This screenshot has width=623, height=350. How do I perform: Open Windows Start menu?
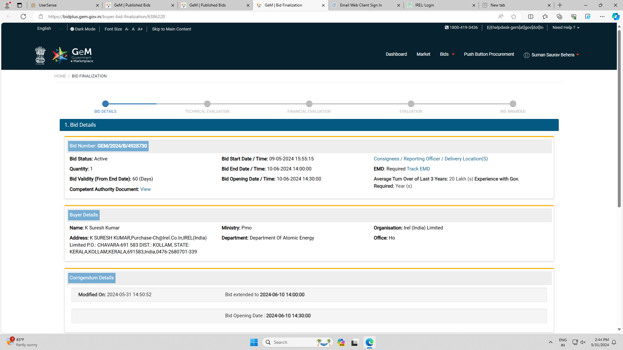[254, 342]
